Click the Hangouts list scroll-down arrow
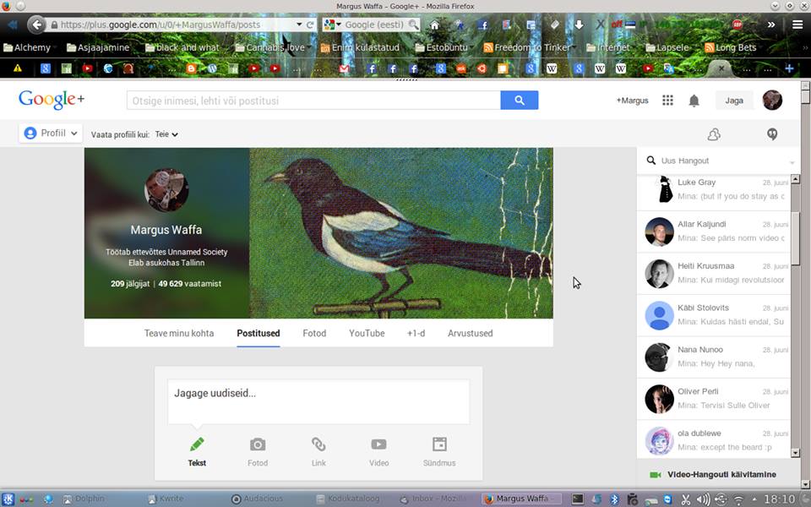Image resolution: width=811 pixels, height=507 pixels. point(796,453)
